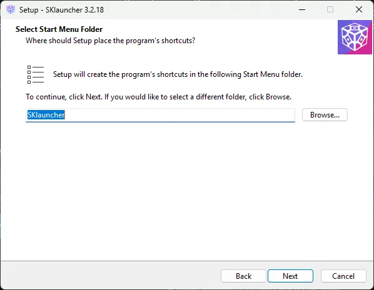The width and height of the screenshot is (374, 290).
Task: Go back with the Back button
Action: pos(243,276)
